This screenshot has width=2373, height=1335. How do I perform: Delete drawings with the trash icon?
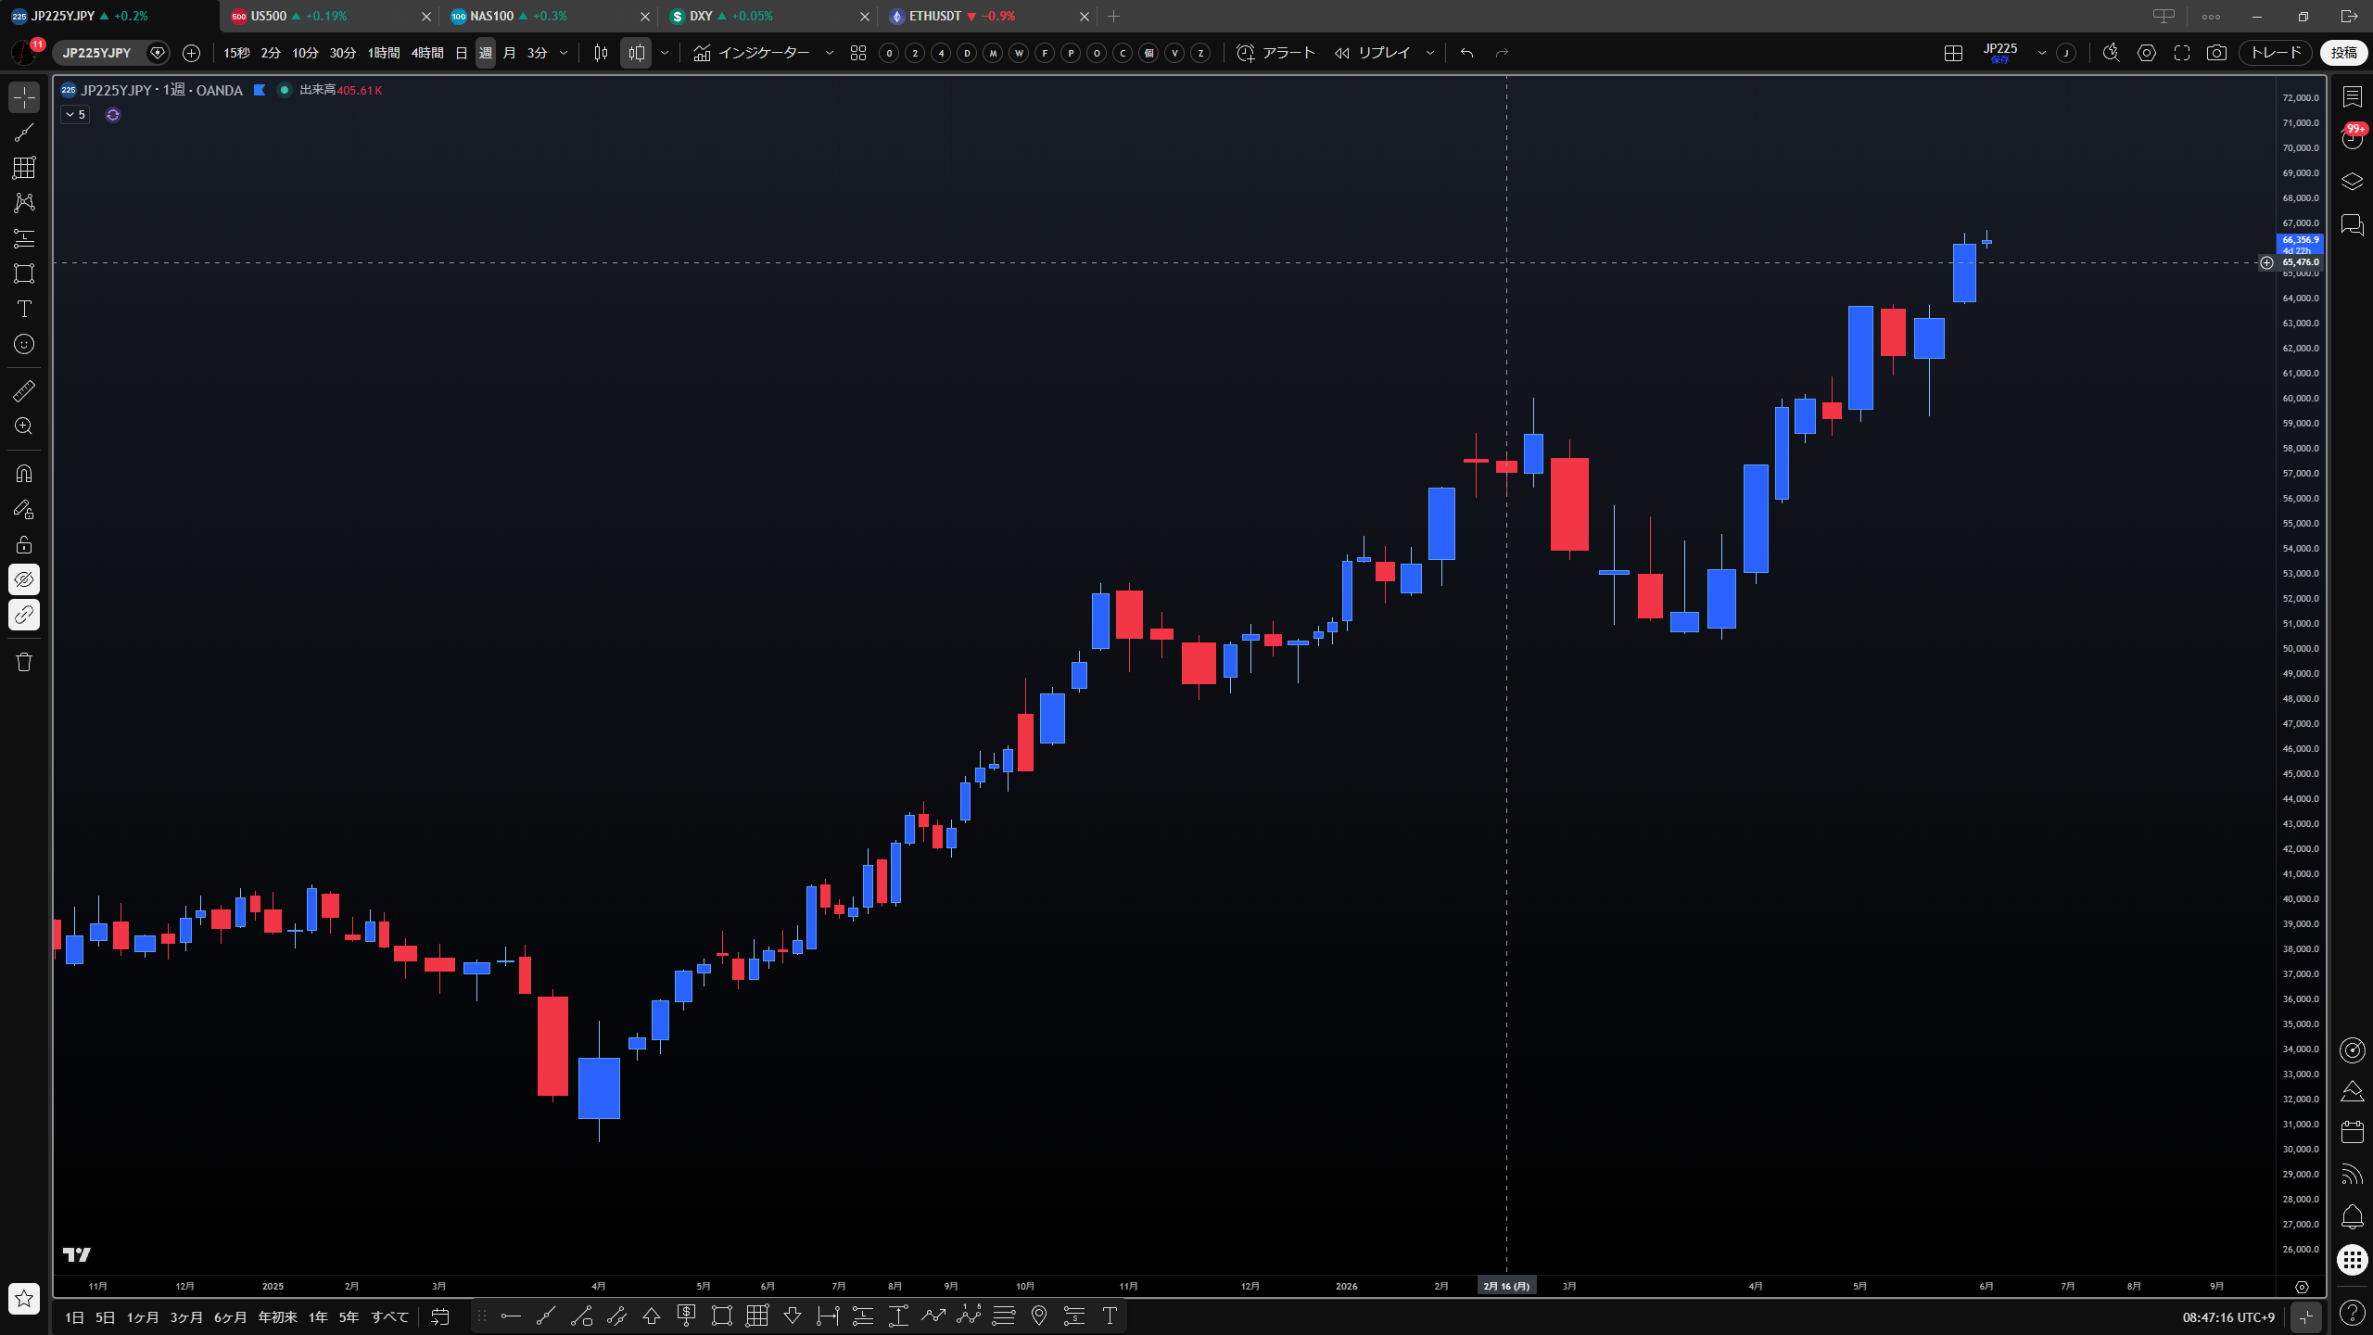click(x=24, y=662)
